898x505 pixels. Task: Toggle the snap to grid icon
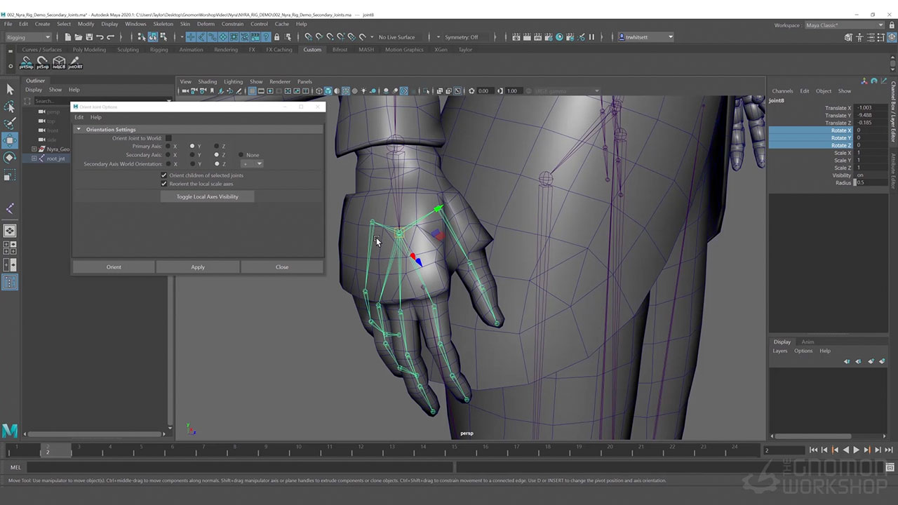307,37
